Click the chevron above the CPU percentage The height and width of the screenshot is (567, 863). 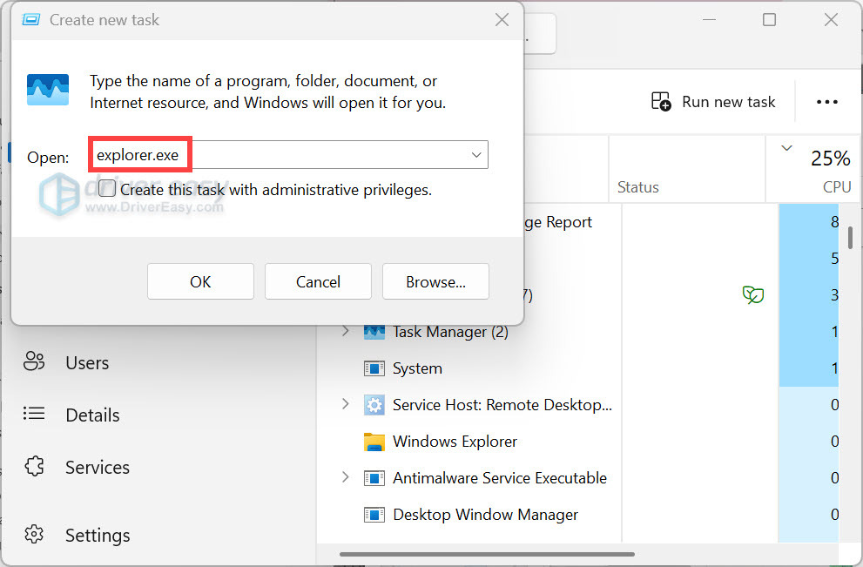[x=787, y=148]
